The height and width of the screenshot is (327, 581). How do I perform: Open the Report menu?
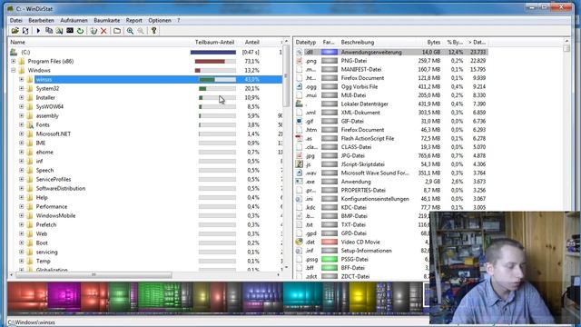[x=133, y=20]
